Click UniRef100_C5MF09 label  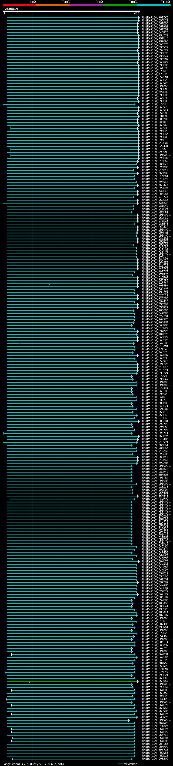pos(155,747)
